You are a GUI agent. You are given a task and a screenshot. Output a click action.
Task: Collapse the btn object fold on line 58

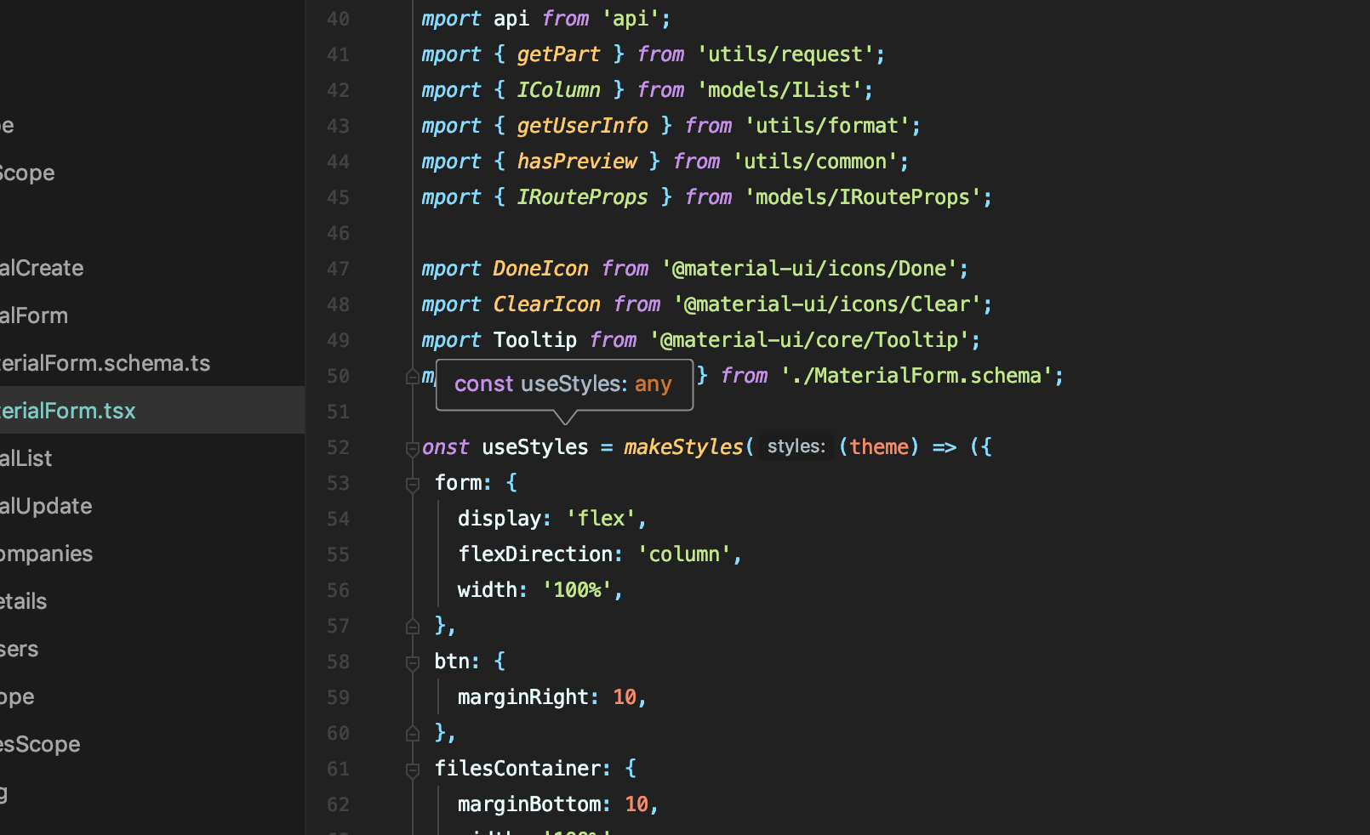pos(413,662)
